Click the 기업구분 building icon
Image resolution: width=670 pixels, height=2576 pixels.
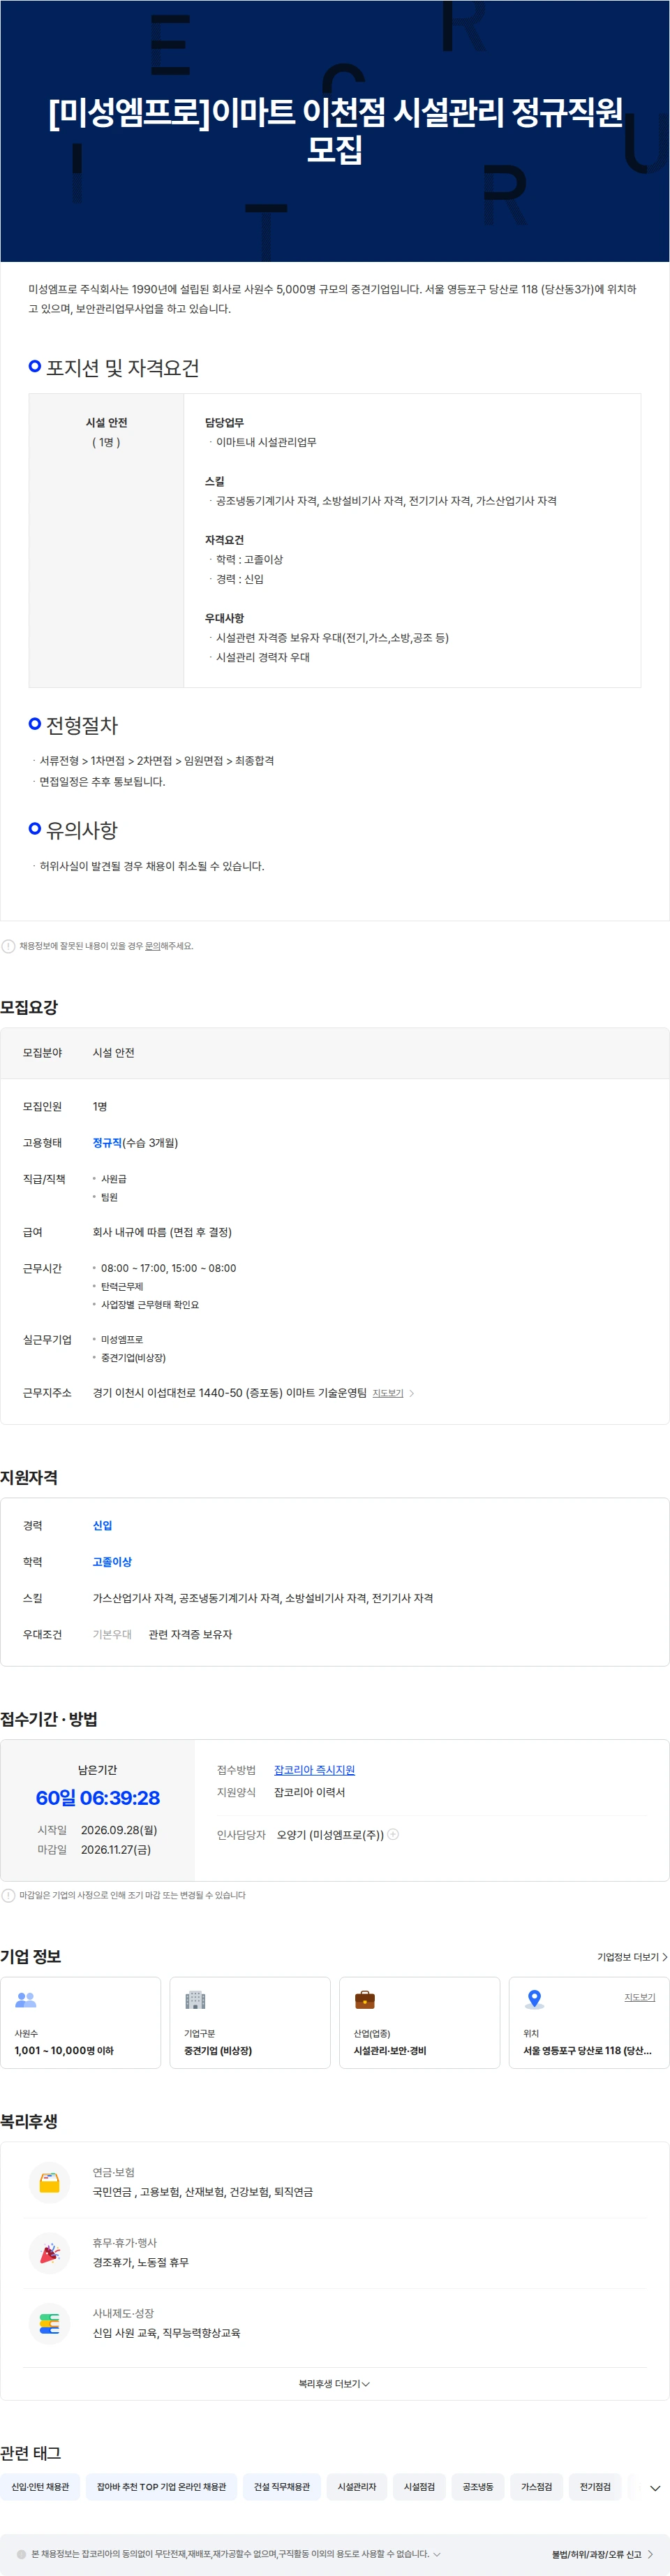click(195, 2000)
